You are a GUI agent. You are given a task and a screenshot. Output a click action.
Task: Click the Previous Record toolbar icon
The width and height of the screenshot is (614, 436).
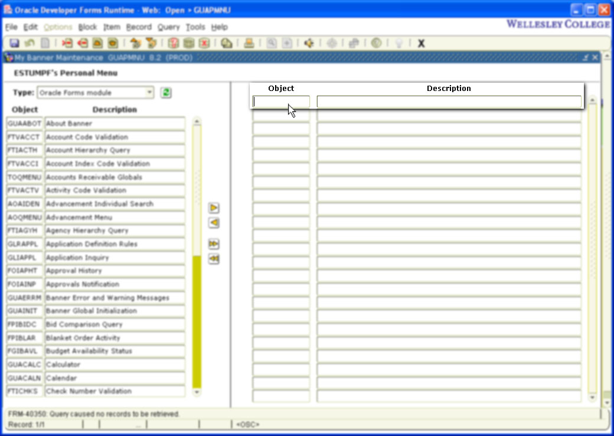(97, 43)
